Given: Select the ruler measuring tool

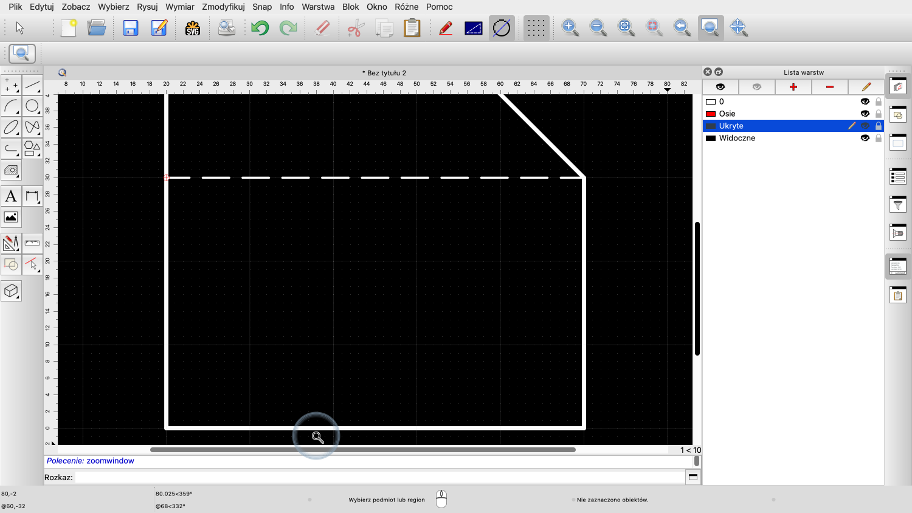Looking at the screenshot, I should 32,243.
